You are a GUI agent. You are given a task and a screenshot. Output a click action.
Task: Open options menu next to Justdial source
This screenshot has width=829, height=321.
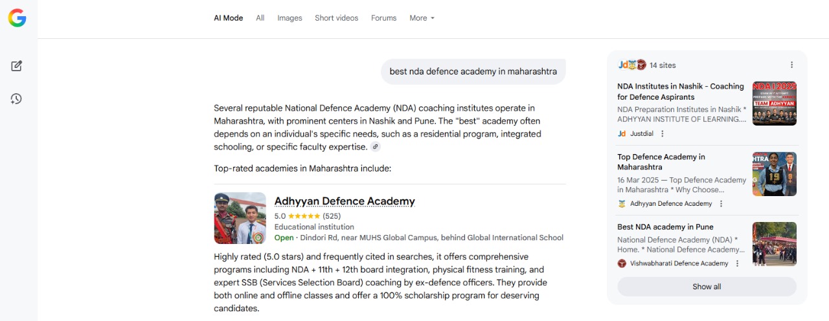pos(662,134)
